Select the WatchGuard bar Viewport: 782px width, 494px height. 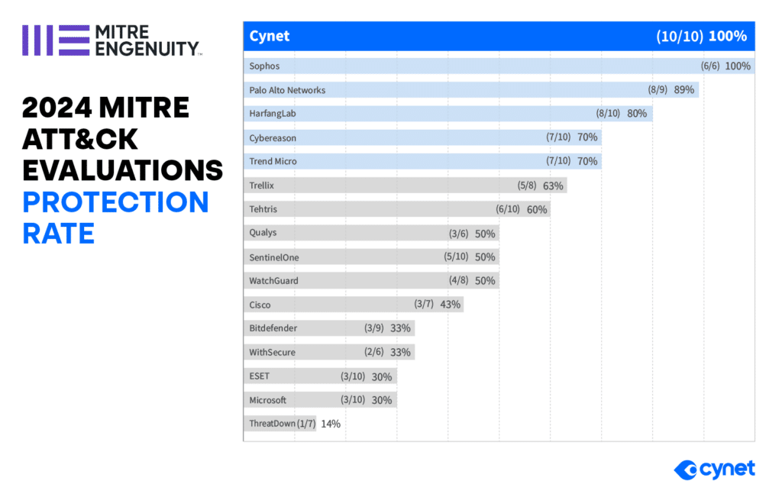point(371,281)
